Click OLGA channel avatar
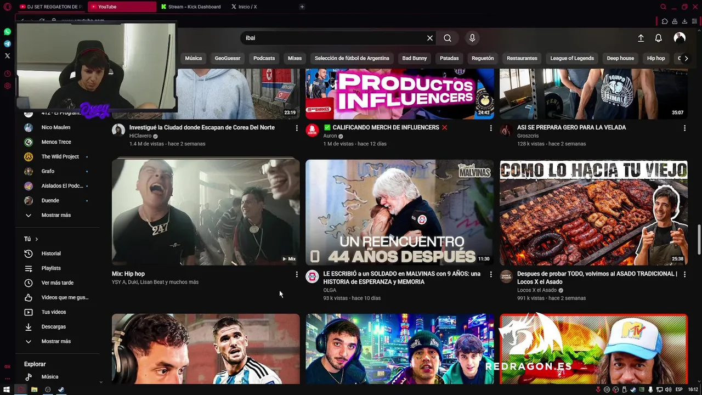This screenshot has height=395, width=702. tap(312, 276)
